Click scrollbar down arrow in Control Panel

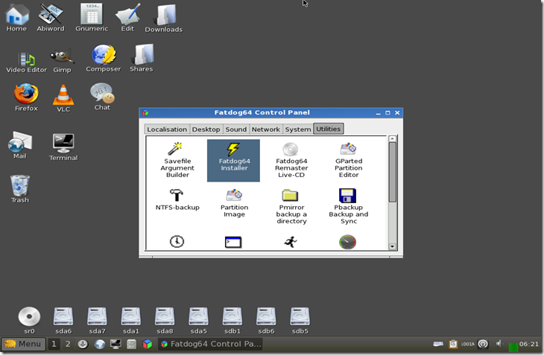(x=393, y=246)
